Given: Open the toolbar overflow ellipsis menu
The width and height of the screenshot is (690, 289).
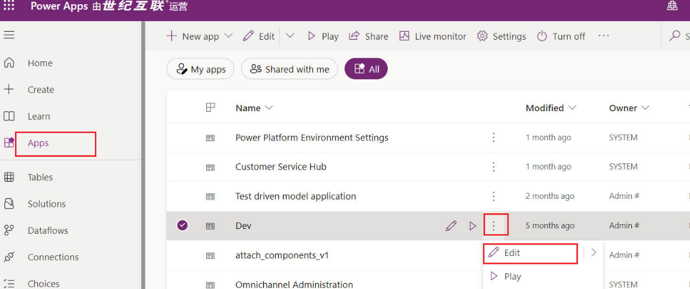Looking at the screenshot, I should [603, 36].
